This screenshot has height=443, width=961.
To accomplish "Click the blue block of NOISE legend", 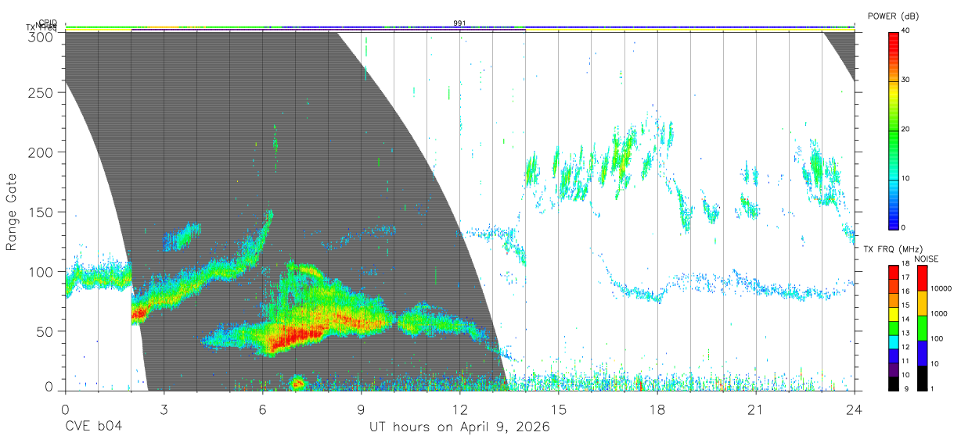I will (923, 353).
